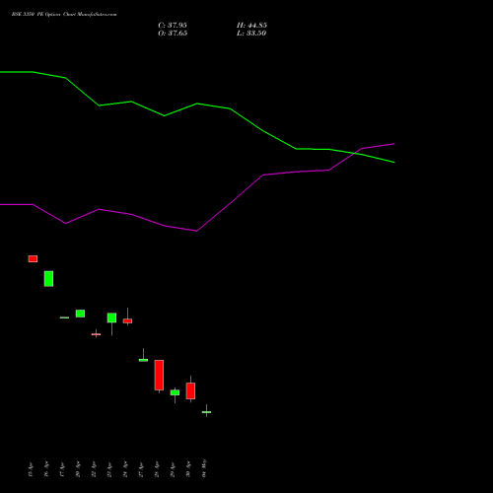Select the 04 May date label
The width and height of the screenshot is (493, 493).
204,468
